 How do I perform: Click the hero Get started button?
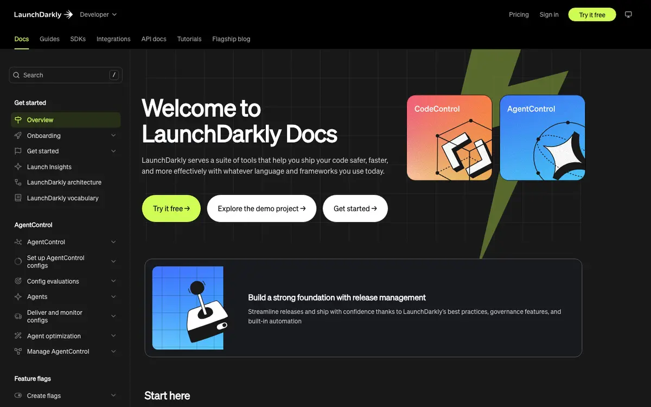pos(355,208)
